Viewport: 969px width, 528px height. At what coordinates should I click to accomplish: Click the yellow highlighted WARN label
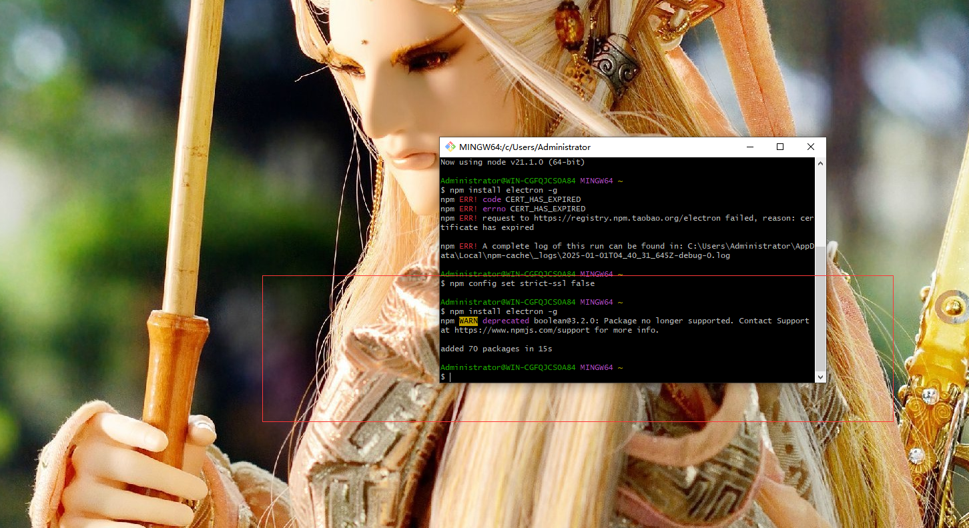click(x=468, y=321)
